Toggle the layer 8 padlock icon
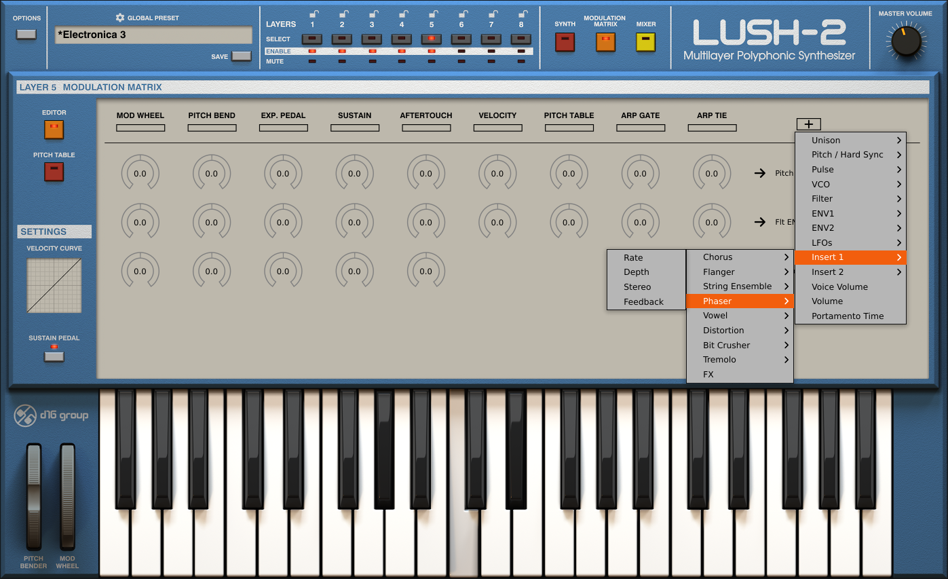 (x=522, y=14)
